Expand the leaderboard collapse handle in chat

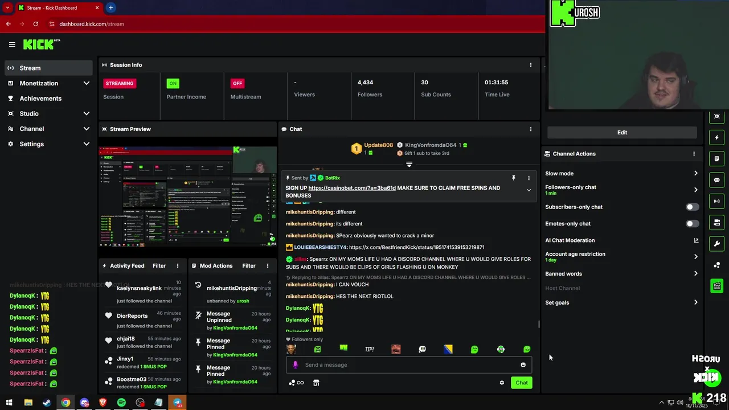[x=409, y=165]
